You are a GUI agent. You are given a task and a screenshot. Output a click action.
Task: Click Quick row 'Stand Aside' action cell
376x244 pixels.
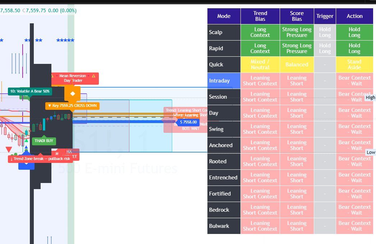coord(354,65)
